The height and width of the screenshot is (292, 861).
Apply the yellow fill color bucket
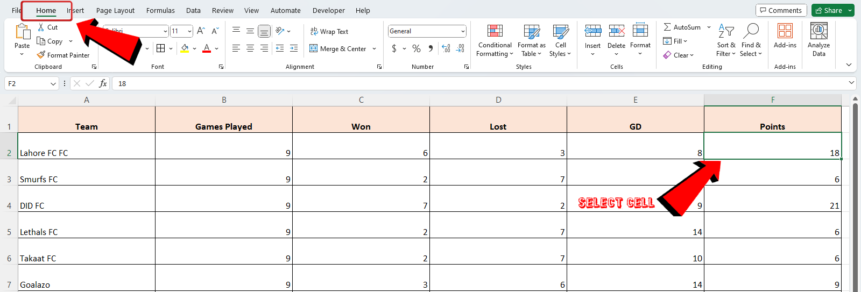pyautogui.click(x=185, y=48)
